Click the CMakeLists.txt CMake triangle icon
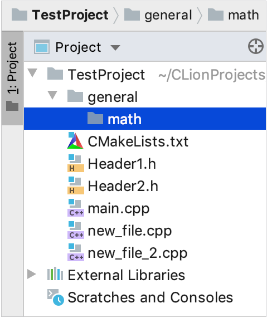 (x=75, y=140)
